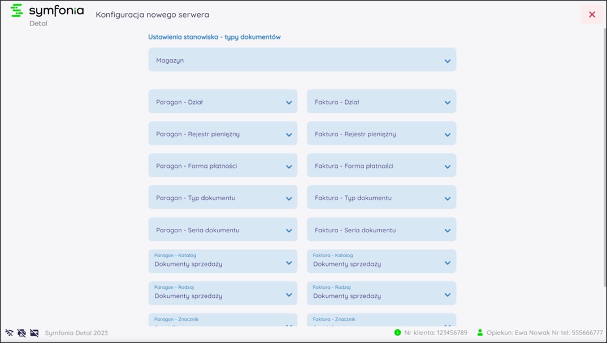607x343 pixels.
Task: Open Paragon - Seria dokumentu dropdown
Action: pos(223,230)
